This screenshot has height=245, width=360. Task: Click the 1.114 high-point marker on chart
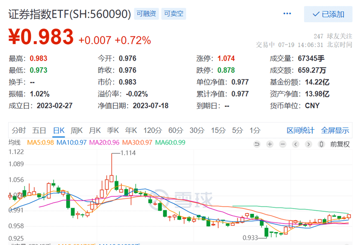(x=128, y=153)
